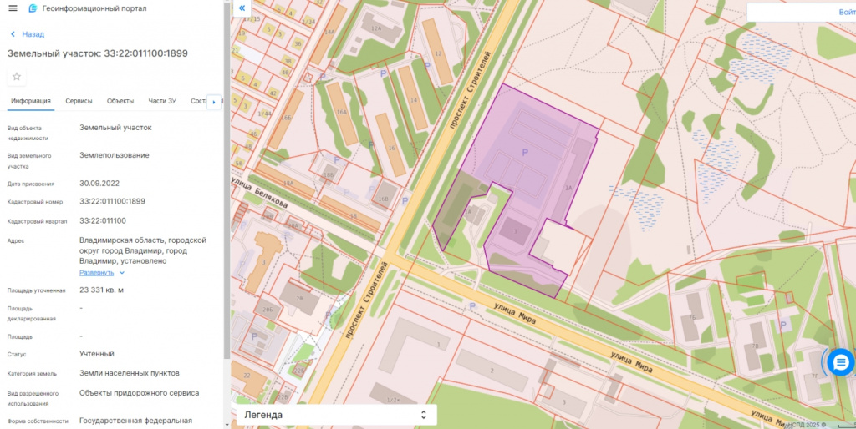Collapse the side panel with double chevron

click(x=242, y=8)
